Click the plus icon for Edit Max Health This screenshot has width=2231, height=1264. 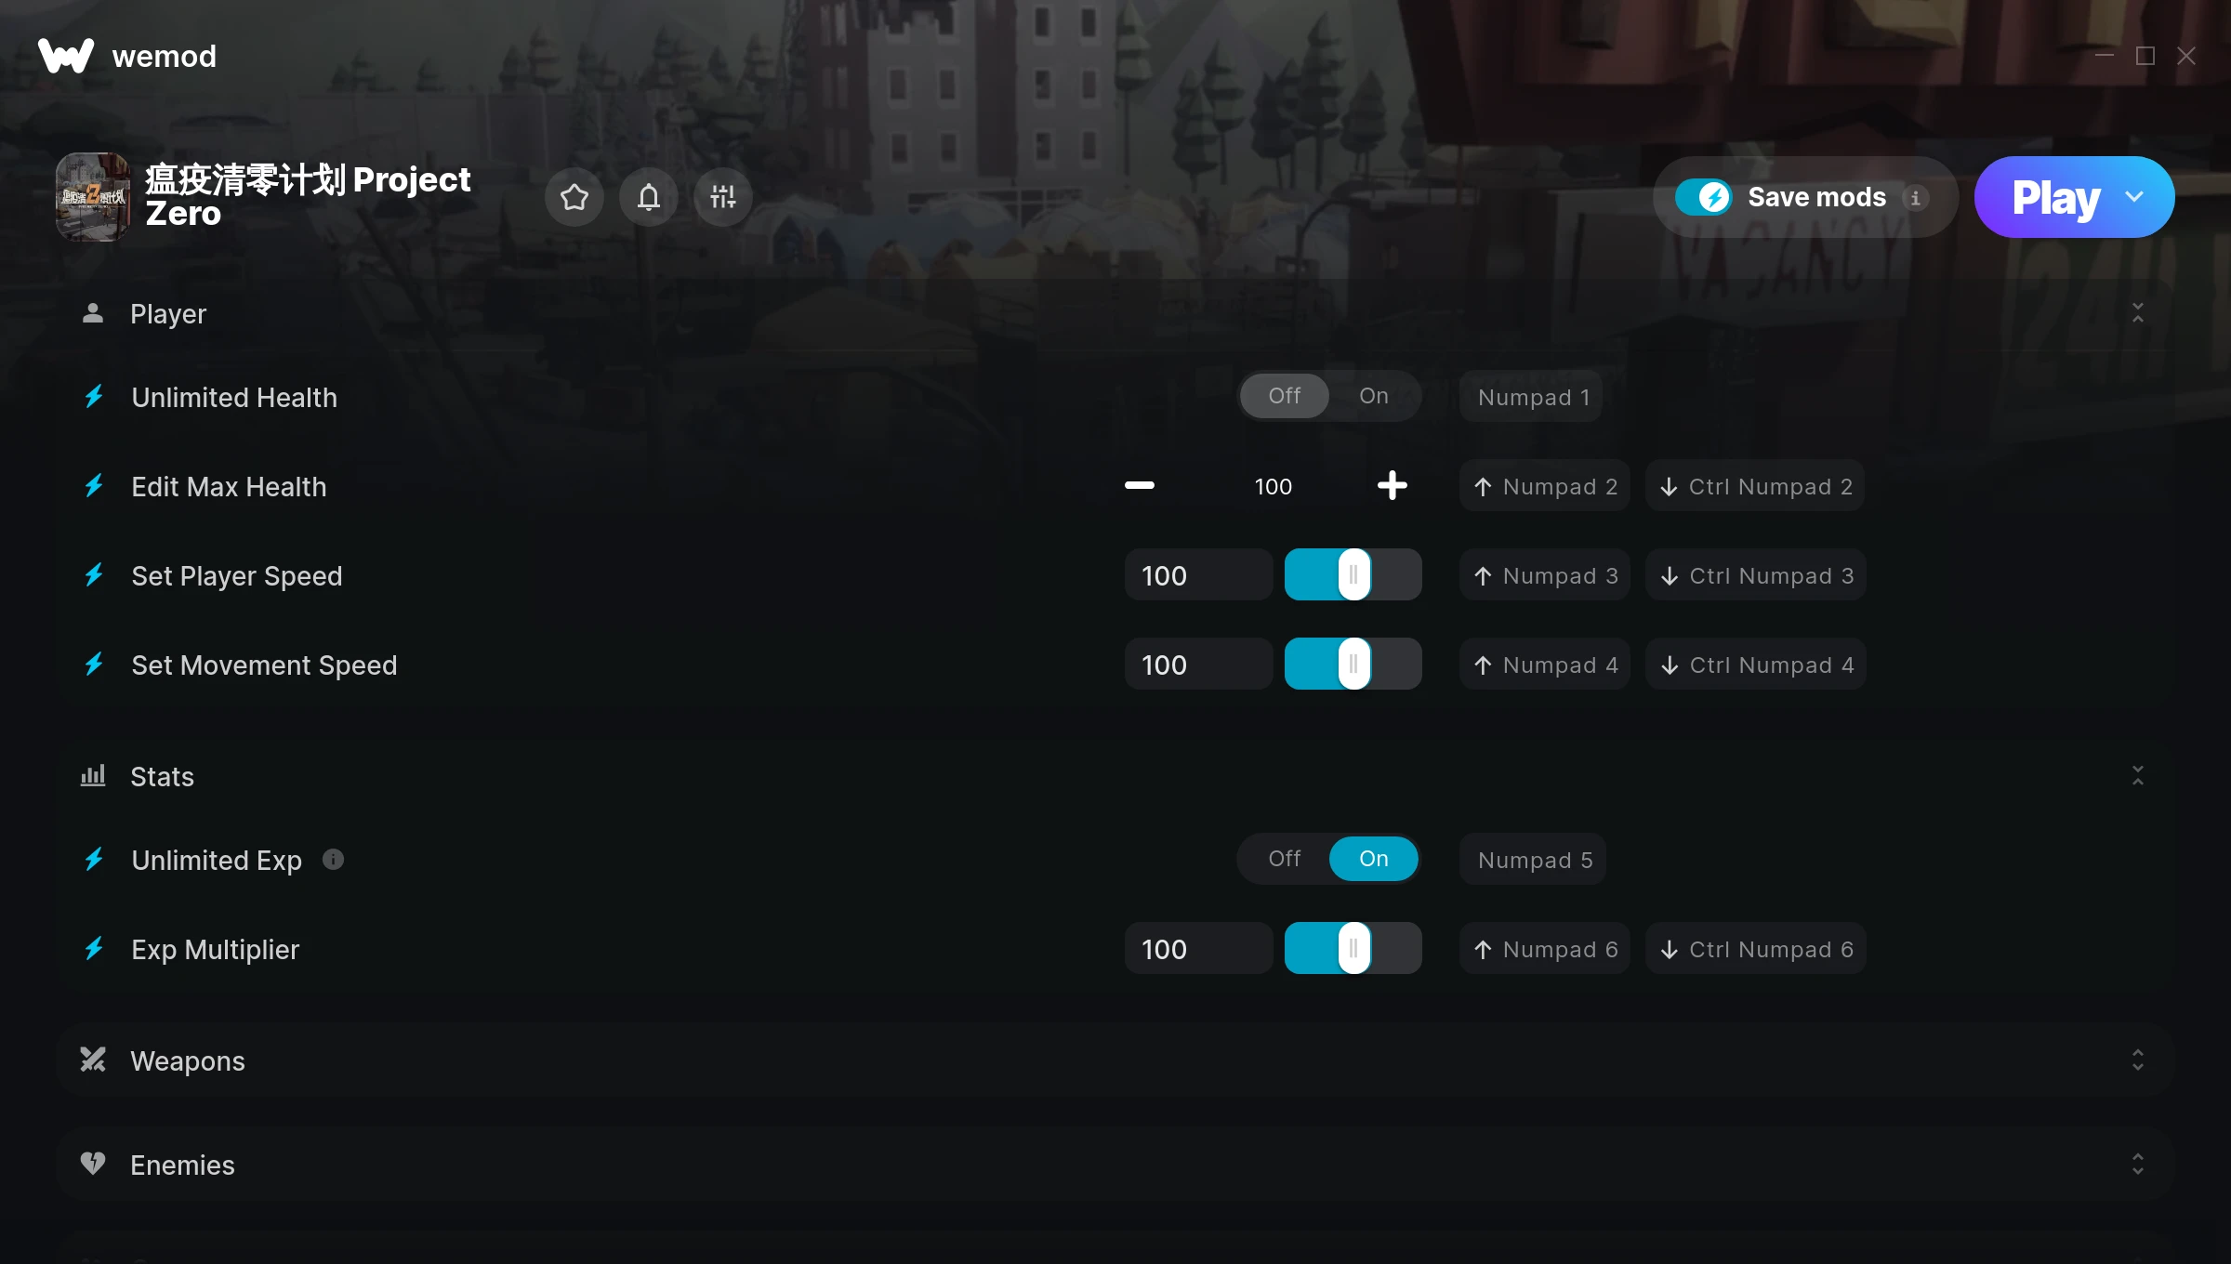(1393, 485)
